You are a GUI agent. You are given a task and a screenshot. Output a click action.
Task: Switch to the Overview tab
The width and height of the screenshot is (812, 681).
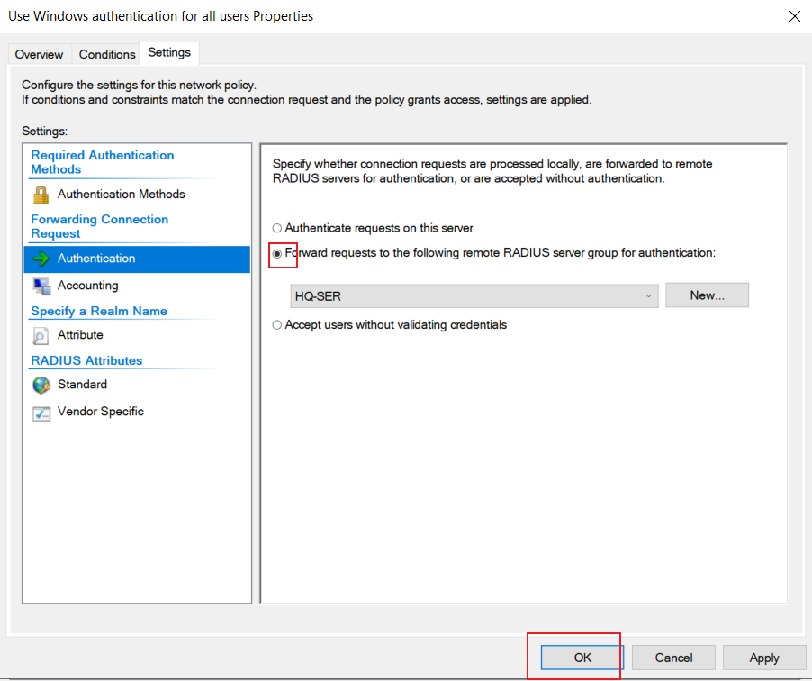tap(39, 54)
